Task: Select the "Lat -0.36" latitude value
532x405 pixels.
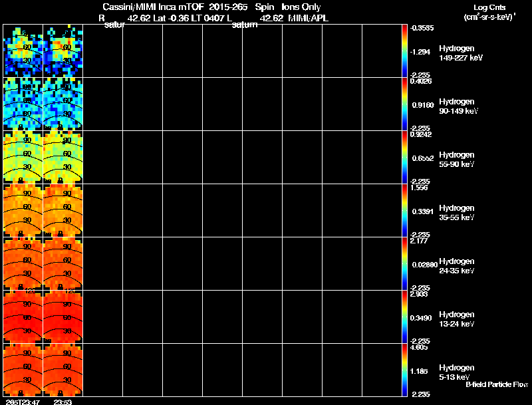Action: click(x=171, y=18)
